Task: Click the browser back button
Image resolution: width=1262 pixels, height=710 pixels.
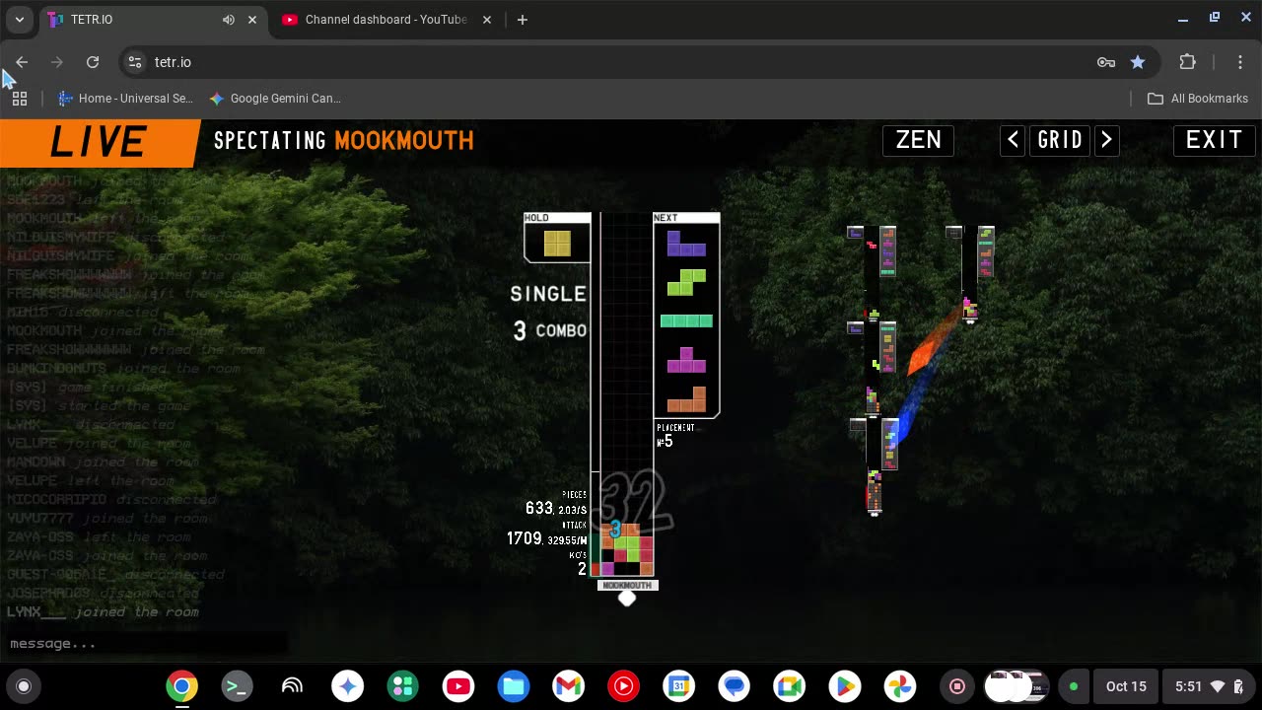Action: coord(22,62)
